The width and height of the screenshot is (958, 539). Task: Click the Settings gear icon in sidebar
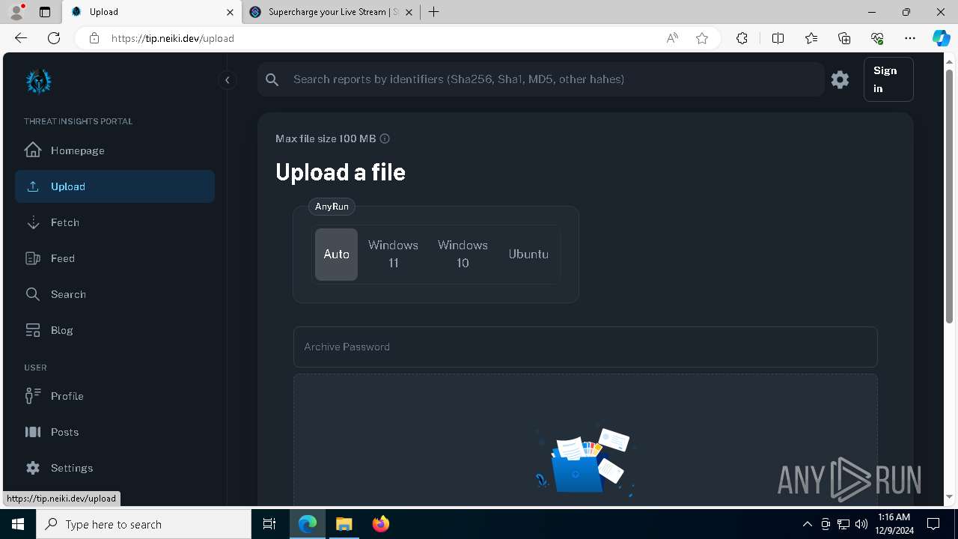tap(33, 468)
